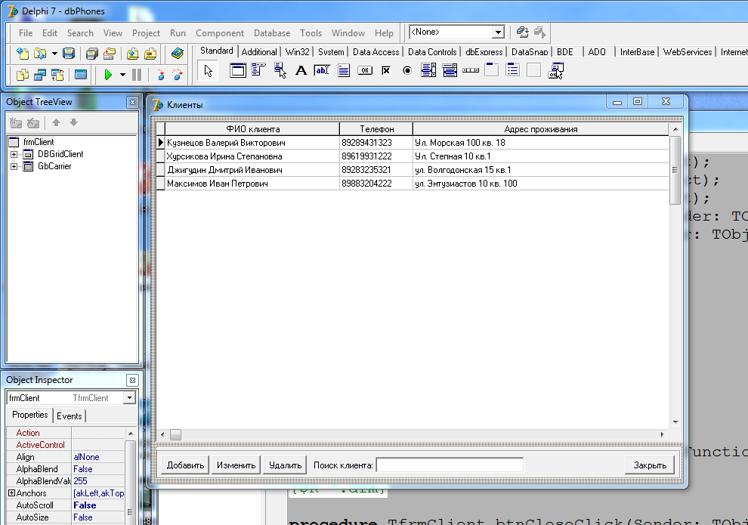748x525 pixels.
Task: Click the grid horizontal scrollbar thumb
Action: pyautogui.click(x=175, y=434)
